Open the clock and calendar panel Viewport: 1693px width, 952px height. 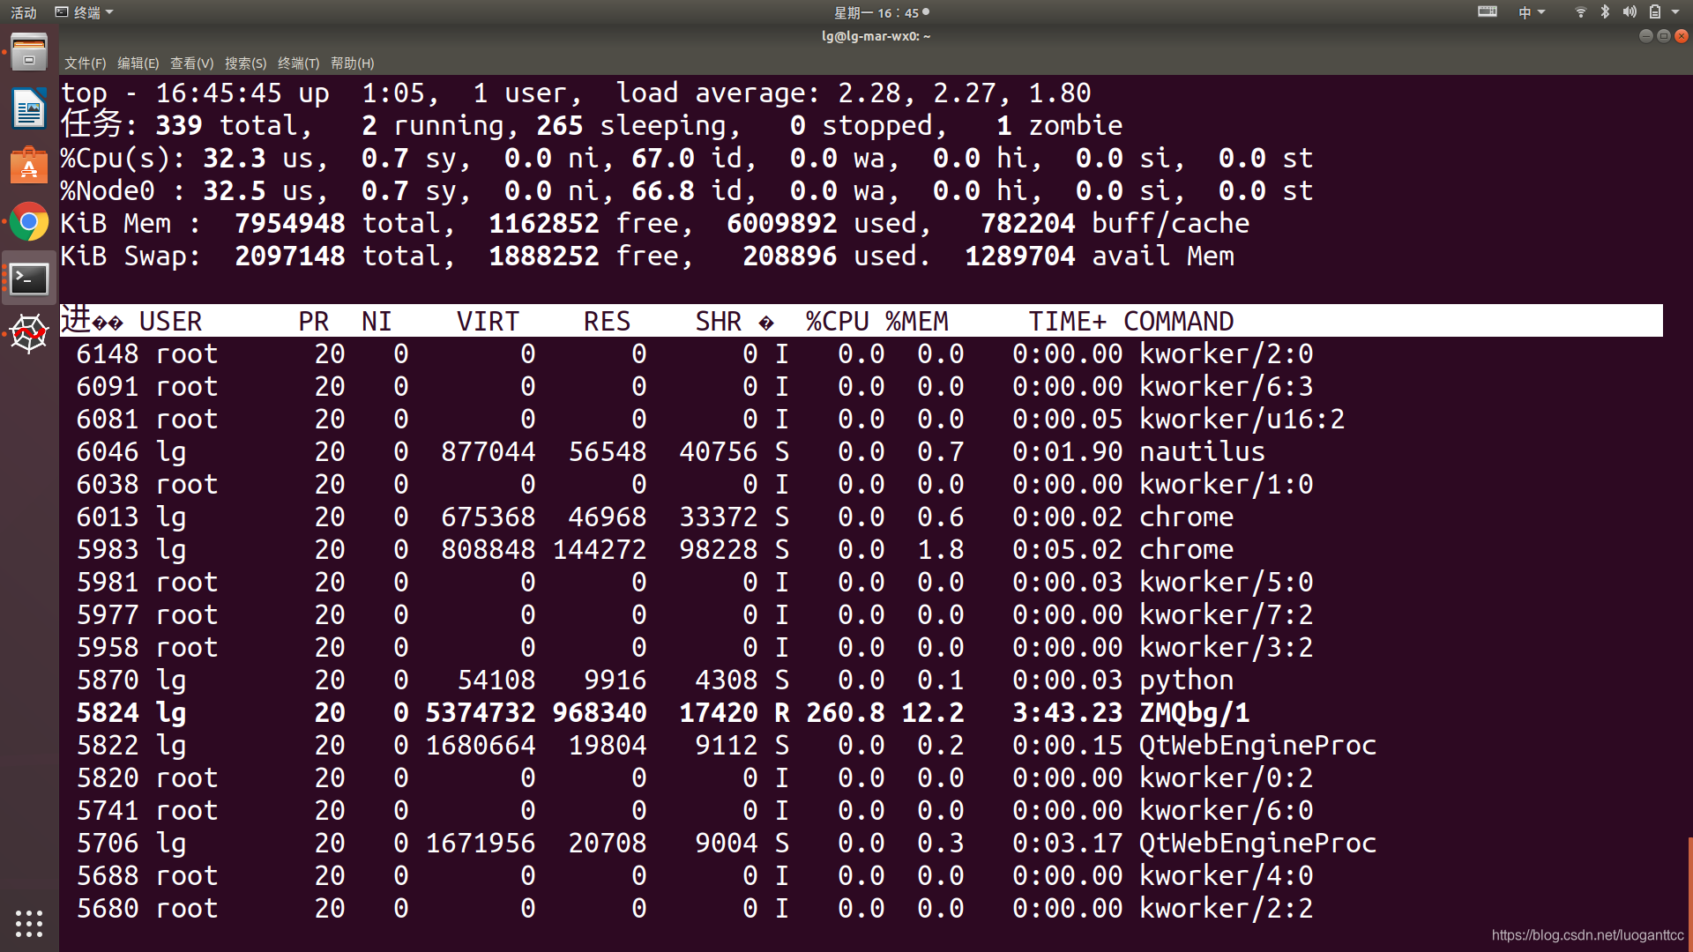click(876, 12)
